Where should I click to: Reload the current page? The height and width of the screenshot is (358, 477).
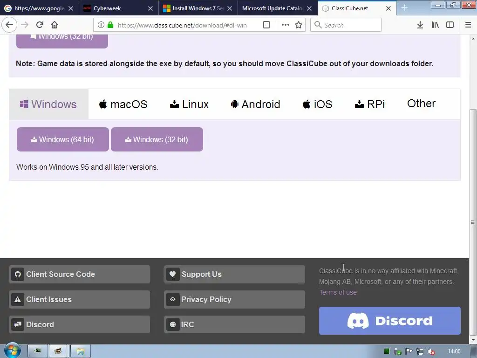[x=40, y=25]
